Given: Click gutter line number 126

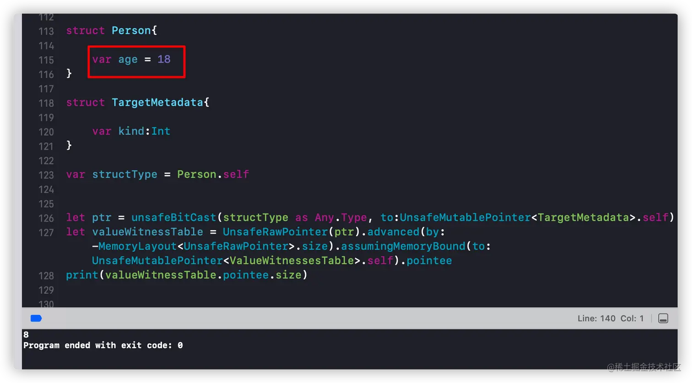Looking at the screenshot, I should click(x=46, y=218).
